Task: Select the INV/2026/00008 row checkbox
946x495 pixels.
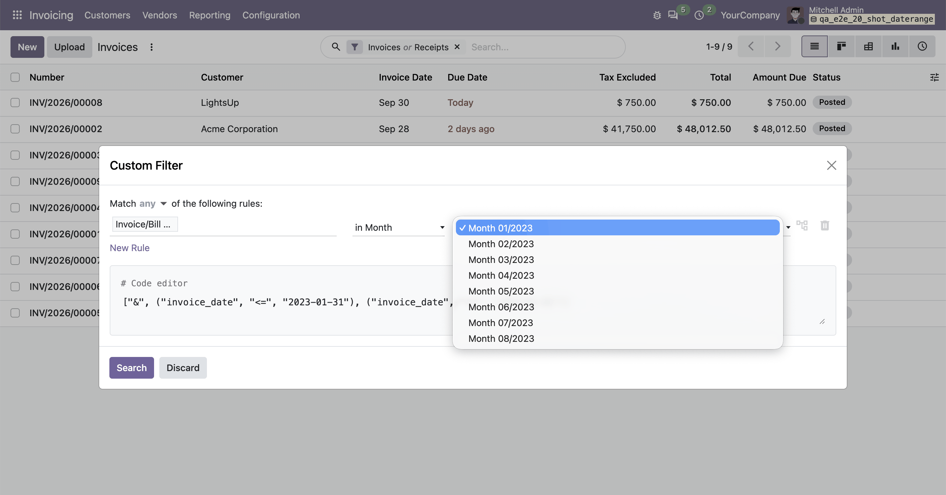Action: pos(15,103)
